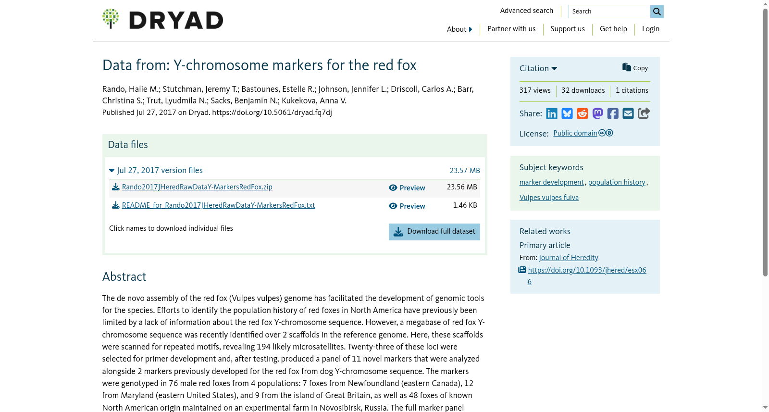The image size is (769, 412).
Task: Go to Get help page
Action: (613, 29)
